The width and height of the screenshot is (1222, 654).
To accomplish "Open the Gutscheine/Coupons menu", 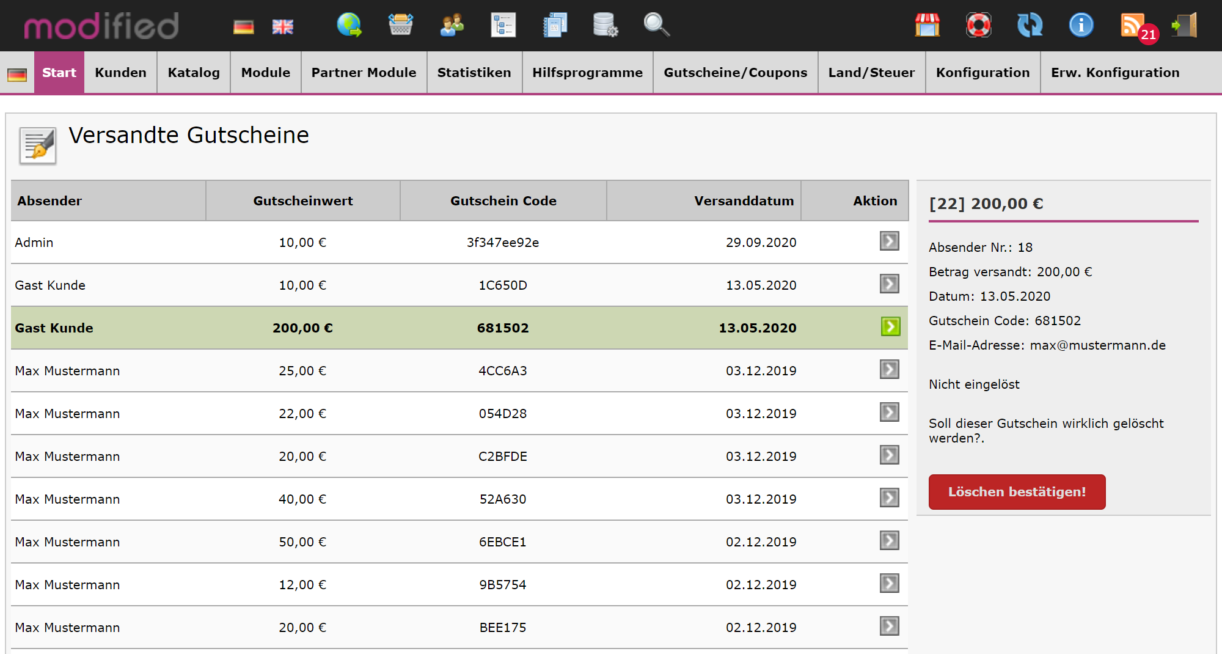I will tap(735, 73).
